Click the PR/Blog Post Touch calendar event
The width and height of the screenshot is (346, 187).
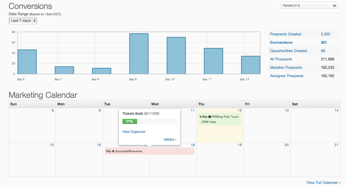click(220, 119)
